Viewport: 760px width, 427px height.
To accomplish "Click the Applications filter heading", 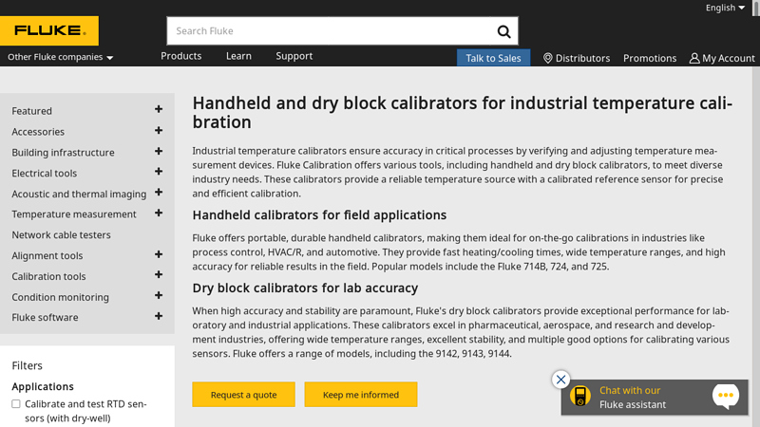I will 43,387.
